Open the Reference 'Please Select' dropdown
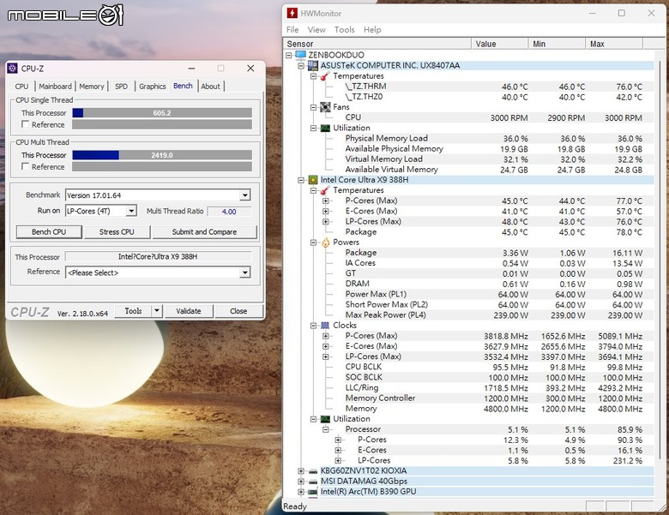The image size is (669, 515). [244, 272]
